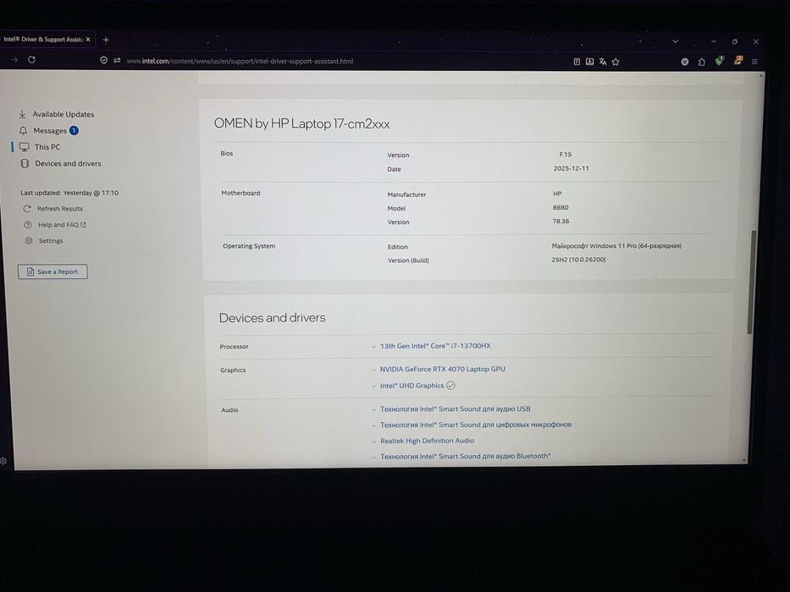Screen dimensions: 790x592
Task: Click the motherboard model 8BB0
Action: 561,207
